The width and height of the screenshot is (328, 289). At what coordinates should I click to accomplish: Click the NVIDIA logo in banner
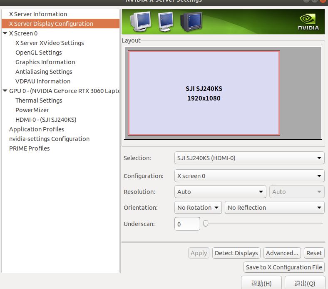point(308,22)
